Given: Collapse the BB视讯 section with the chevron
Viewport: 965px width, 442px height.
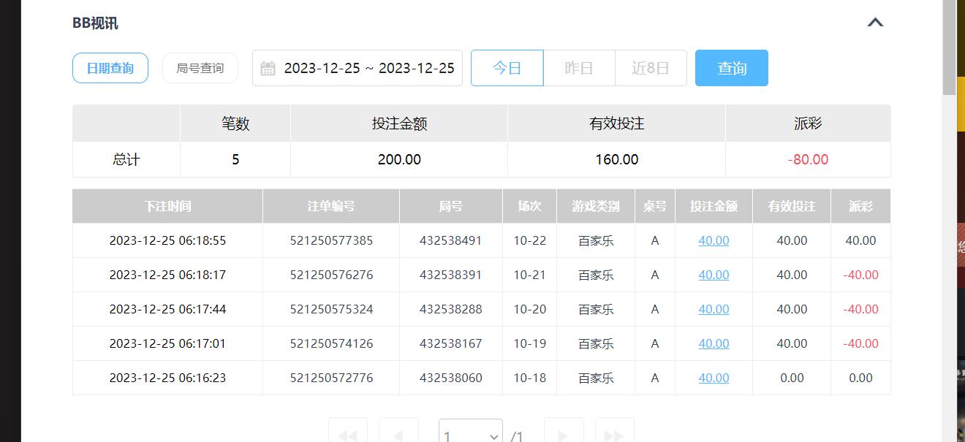Looking at the screenshot, I should tap(875, 23).
